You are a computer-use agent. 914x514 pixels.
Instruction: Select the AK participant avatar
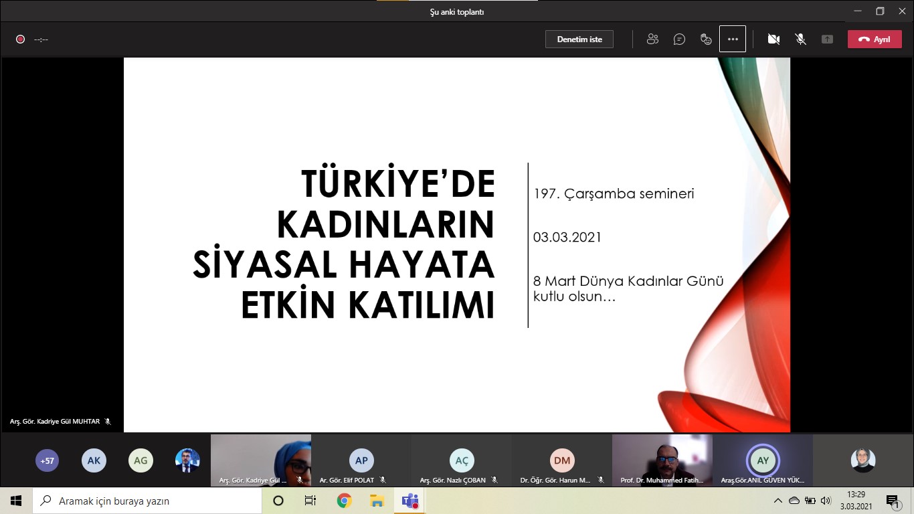tap(94, 460)
